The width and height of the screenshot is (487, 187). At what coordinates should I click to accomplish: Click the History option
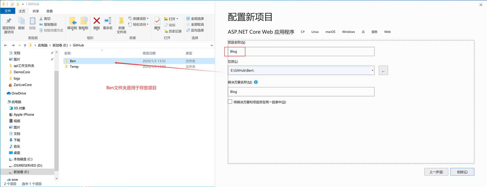[173, 31]
